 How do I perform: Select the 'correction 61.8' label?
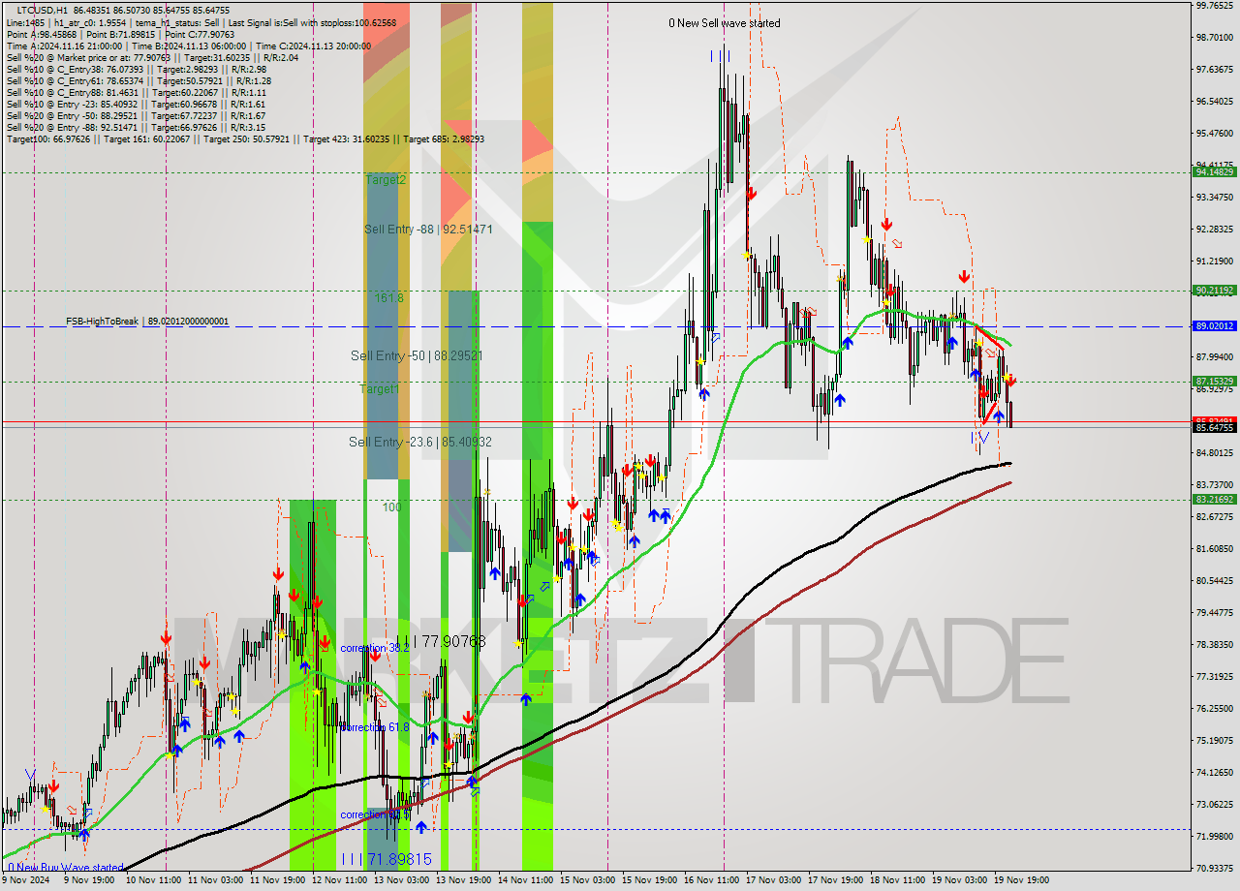[374, 727]
